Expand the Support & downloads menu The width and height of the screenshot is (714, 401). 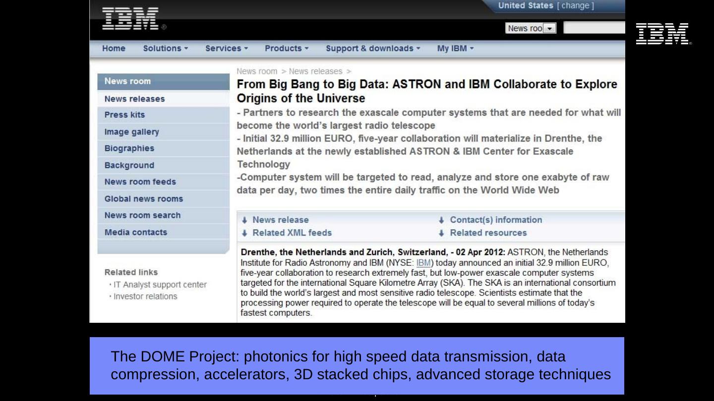tap(373, 49)
